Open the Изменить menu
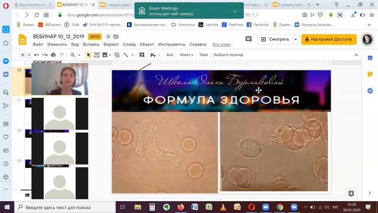This screenshot has height=213, width=378. (x=57, y=44)
